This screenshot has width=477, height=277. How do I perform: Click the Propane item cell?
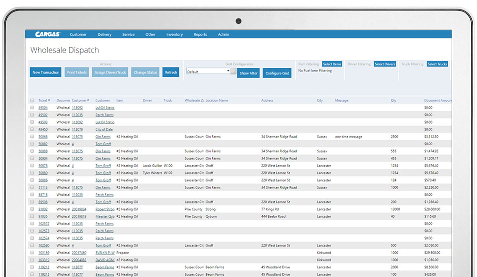pos(123,253)
